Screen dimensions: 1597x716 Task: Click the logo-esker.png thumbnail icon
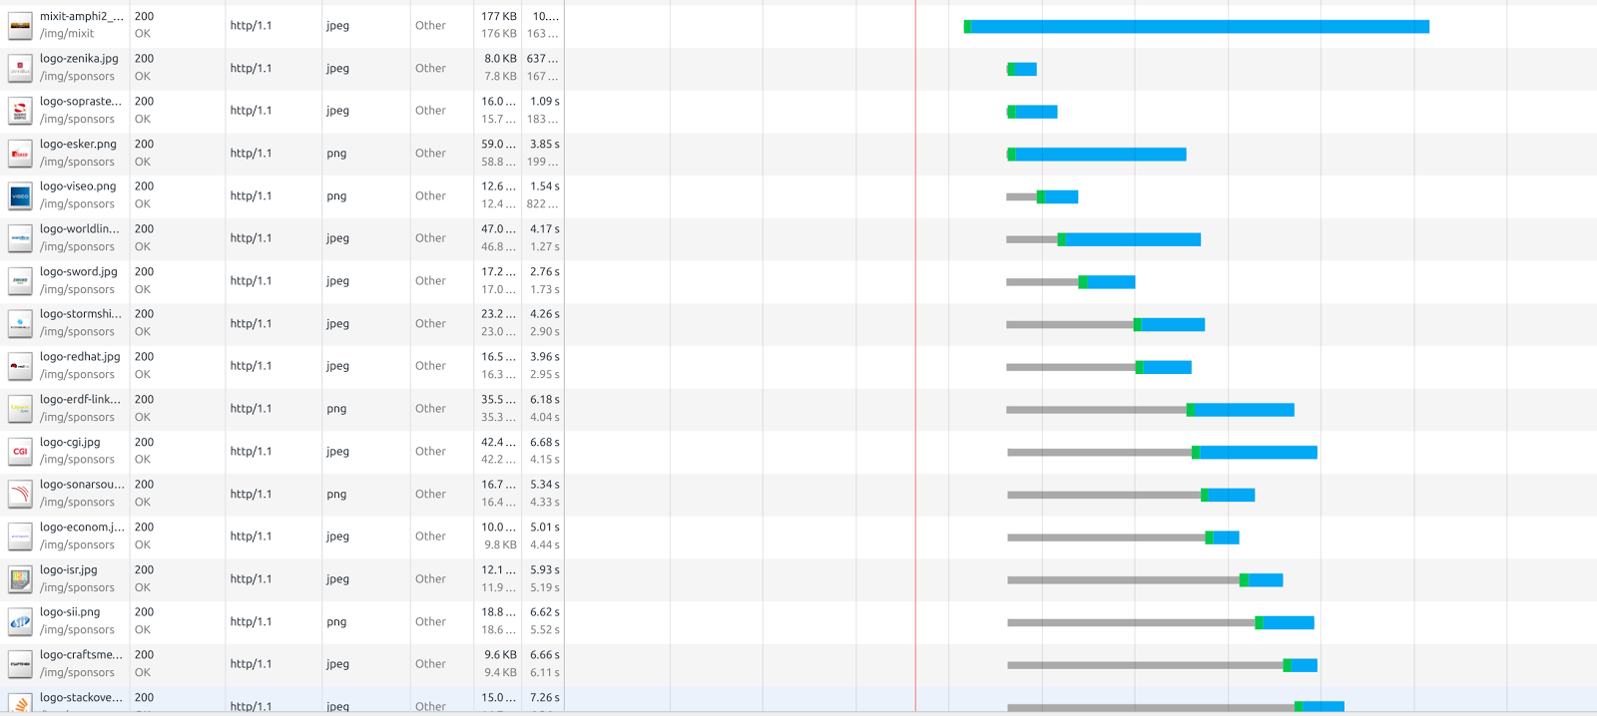coord(20,154)
